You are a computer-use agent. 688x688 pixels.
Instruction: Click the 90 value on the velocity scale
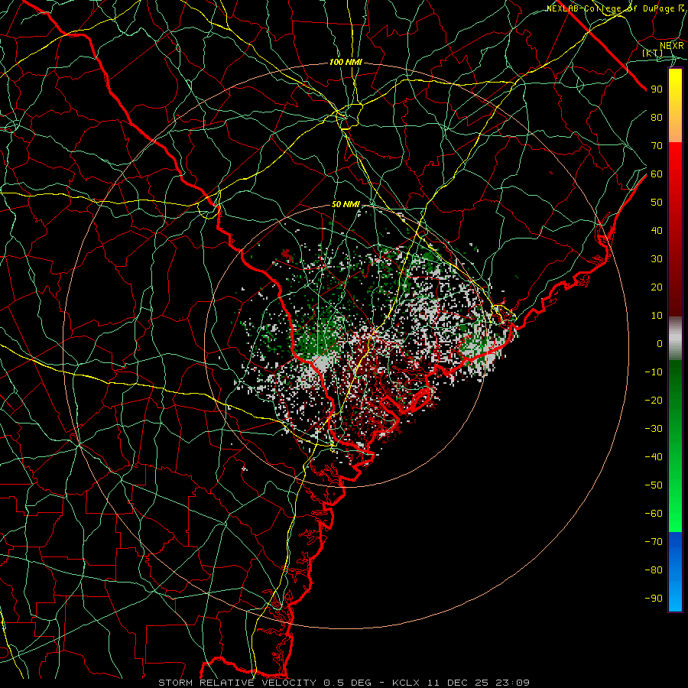[x=657, y=89]
